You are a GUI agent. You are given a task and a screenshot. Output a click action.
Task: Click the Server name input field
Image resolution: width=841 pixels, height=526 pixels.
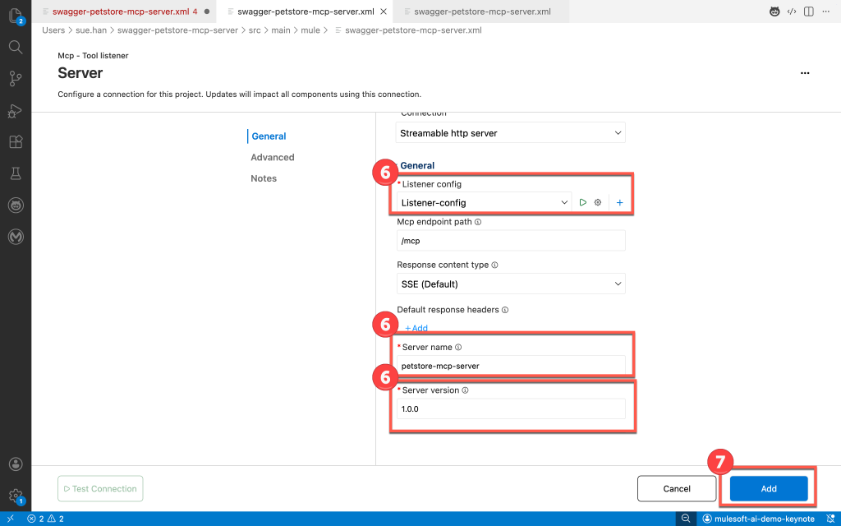[x=510, y=366]
